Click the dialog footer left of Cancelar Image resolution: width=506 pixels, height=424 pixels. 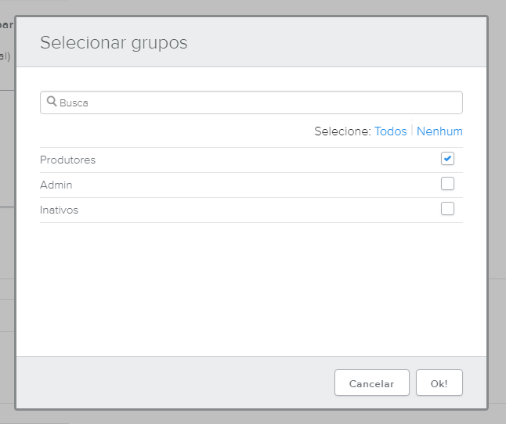coord(172,382)
